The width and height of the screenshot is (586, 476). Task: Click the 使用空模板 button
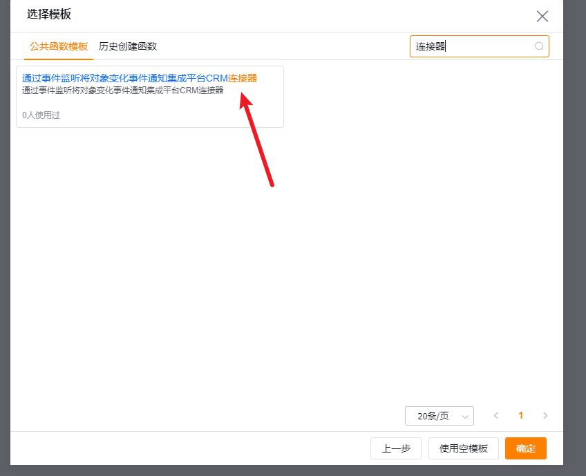(464, 448)
